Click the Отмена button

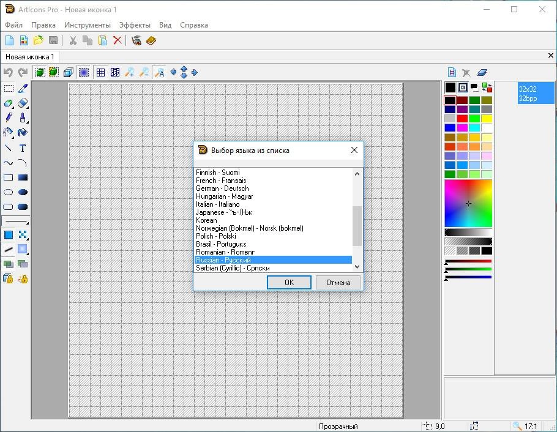338,283
